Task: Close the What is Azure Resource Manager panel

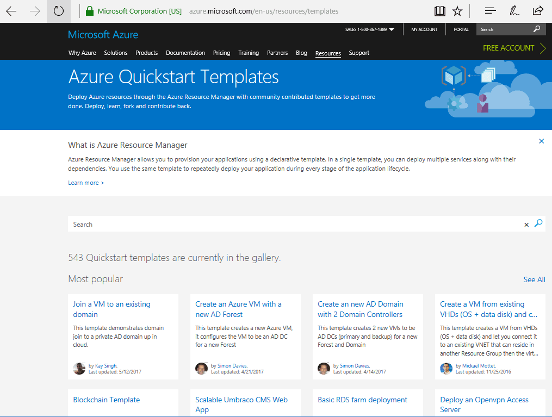Action: pyautogui.click(x=542, y=141)
